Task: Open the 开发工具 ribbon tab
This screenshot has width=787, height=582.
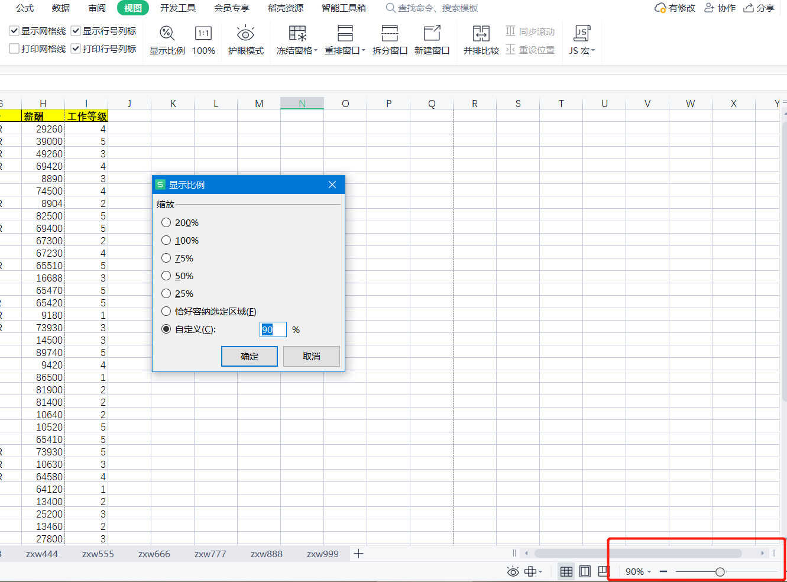Action: [x=178, y=8]
